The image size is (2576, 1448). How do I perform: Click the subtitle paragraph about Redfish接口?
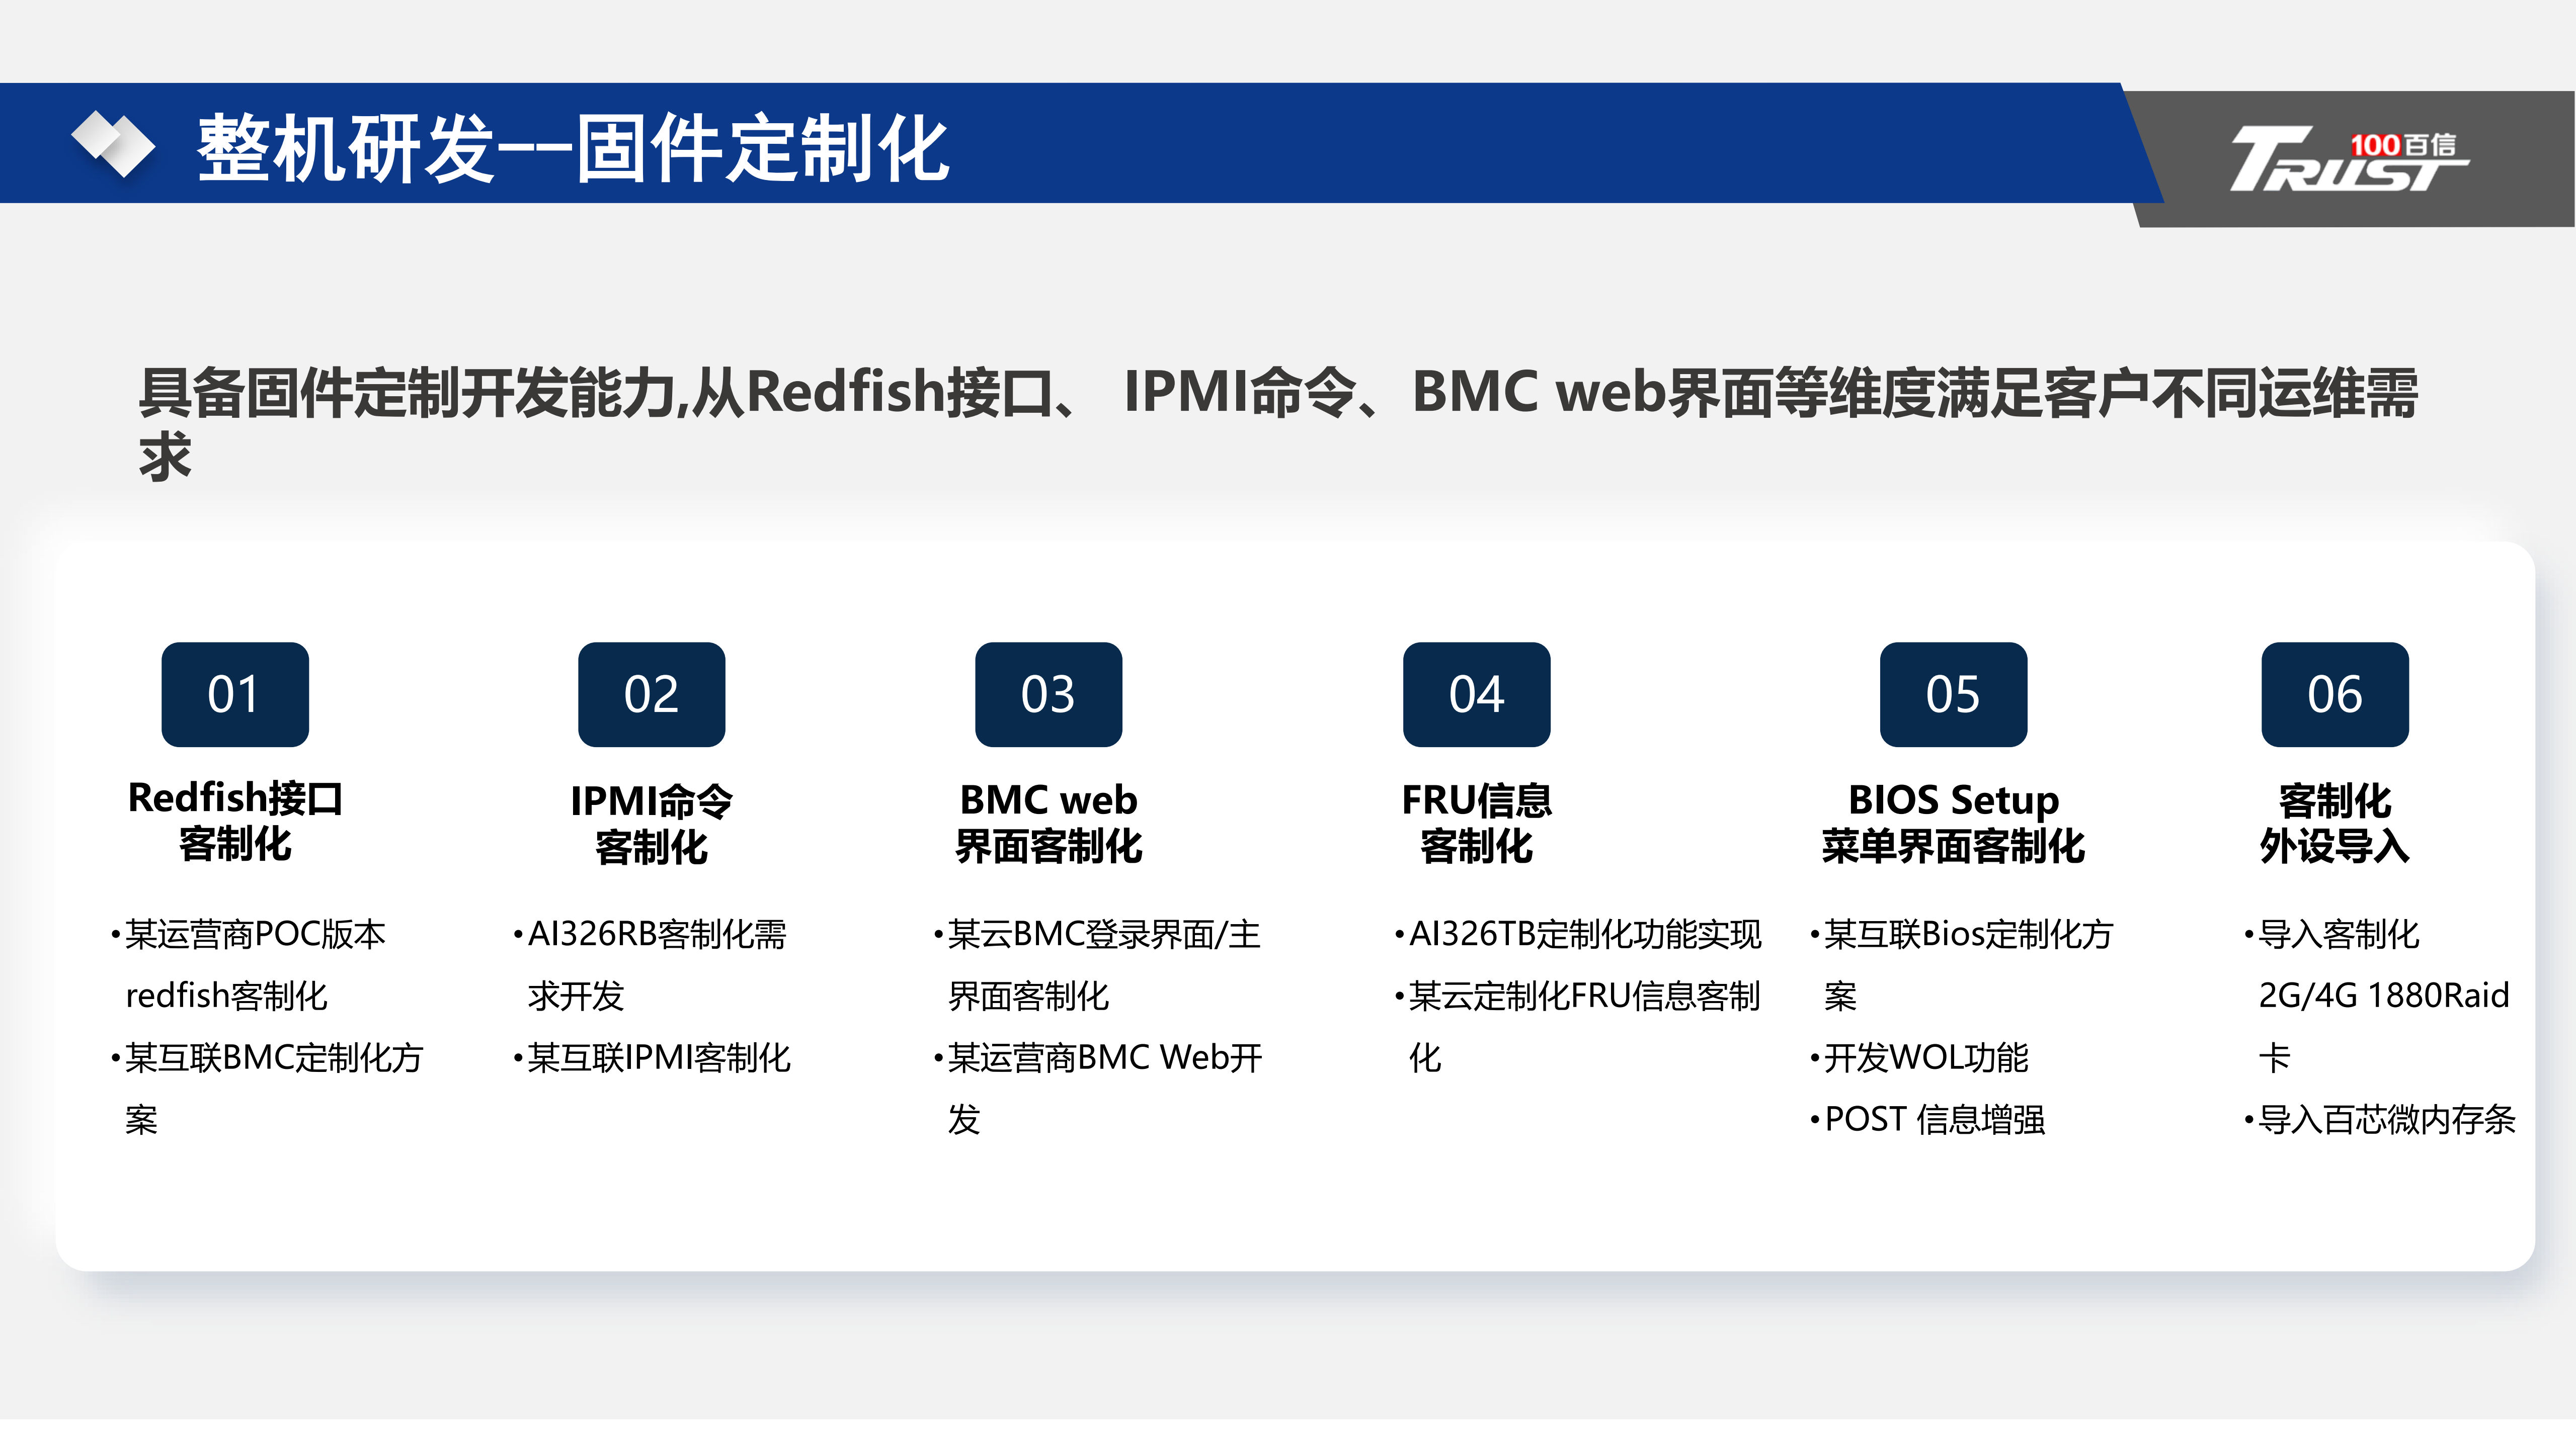1278,394
